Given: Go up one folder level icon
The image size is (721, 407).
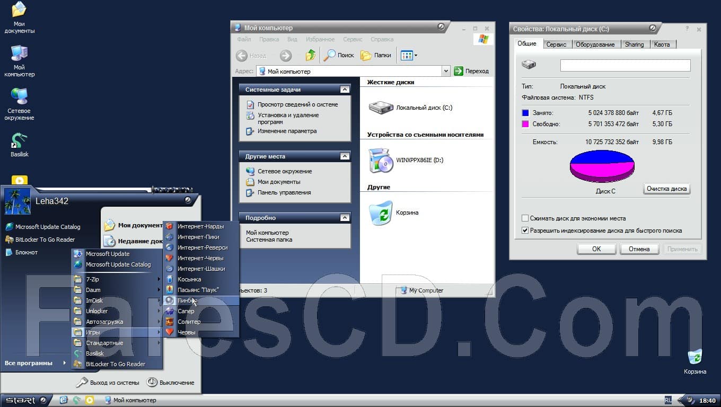Looking at the screenshot, I should (x=311, y=55).
